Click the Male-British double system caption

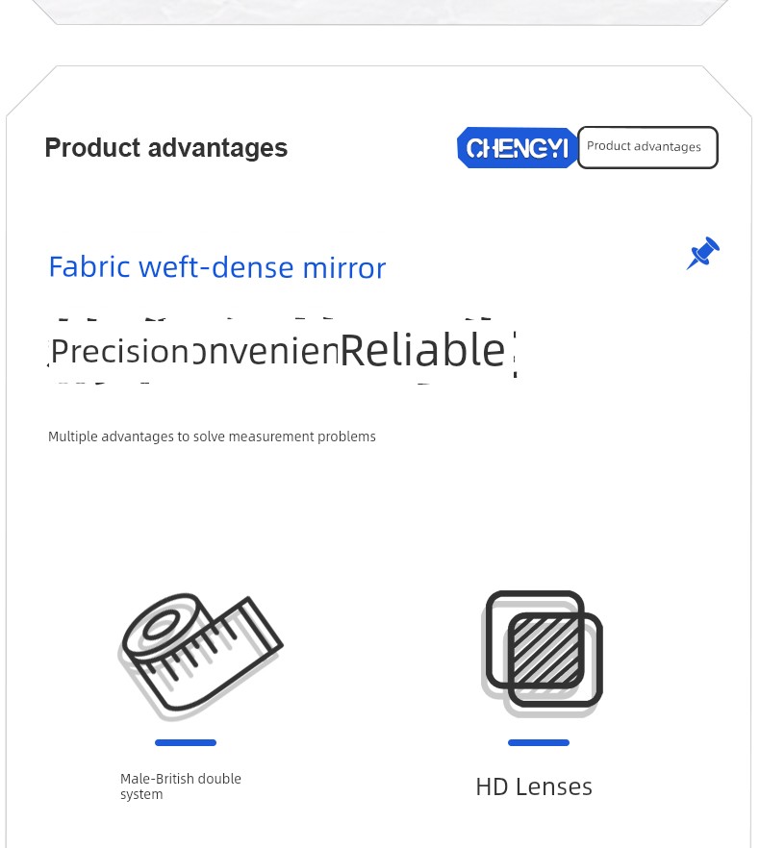[x=180, y=786]
